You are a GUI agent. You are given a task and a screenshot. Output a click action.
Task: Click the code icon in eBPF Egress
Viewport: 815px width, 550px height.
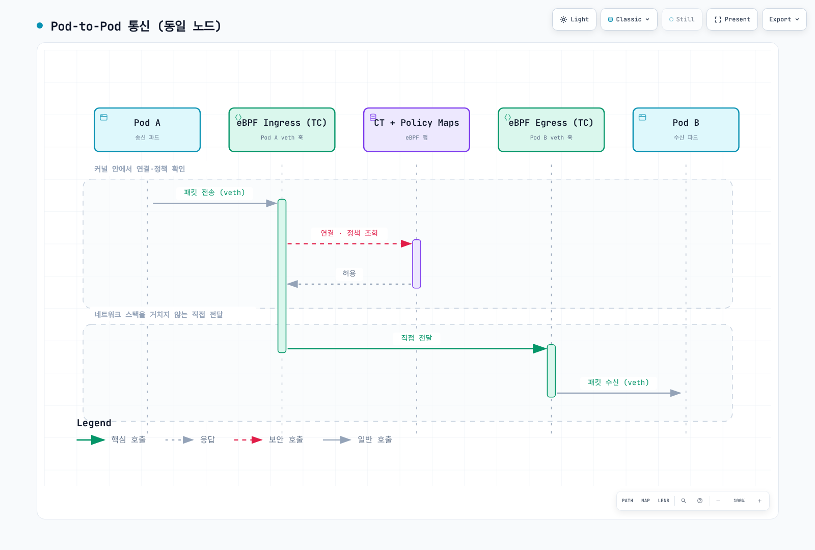pyautogui.click(x=508, y=117)
